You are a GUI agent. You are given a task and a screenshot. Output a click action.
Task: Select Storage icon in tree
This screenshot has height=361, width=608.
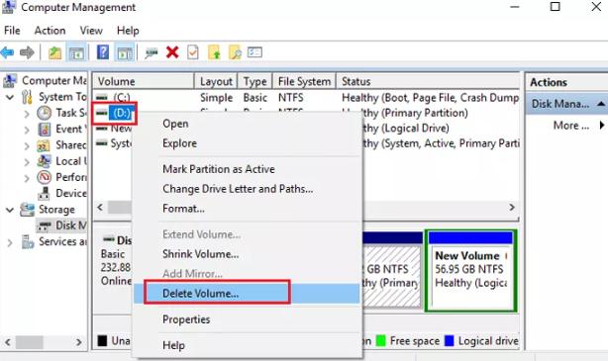point(27,210)
